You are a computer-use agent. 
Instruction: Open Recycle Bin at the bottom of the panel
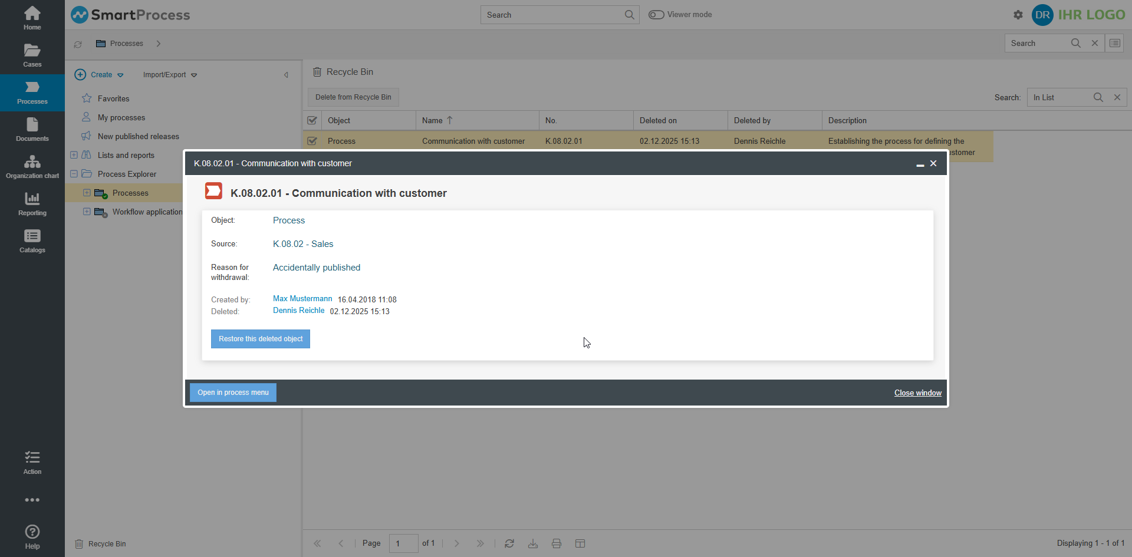[x=101, y=544]
